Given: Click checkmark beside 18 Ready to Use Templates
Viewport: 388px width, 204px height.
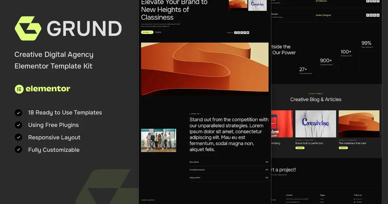Looking at the screenshot, I should [x=18, y=113].
